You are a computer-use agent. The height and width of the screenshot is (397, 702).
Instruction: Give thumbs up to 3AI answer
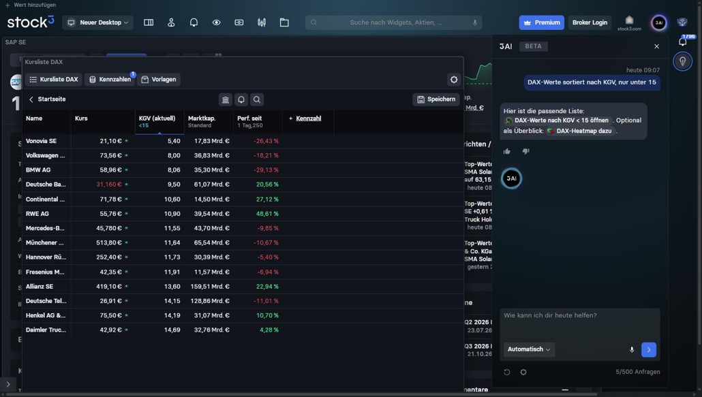click(507, 151)
